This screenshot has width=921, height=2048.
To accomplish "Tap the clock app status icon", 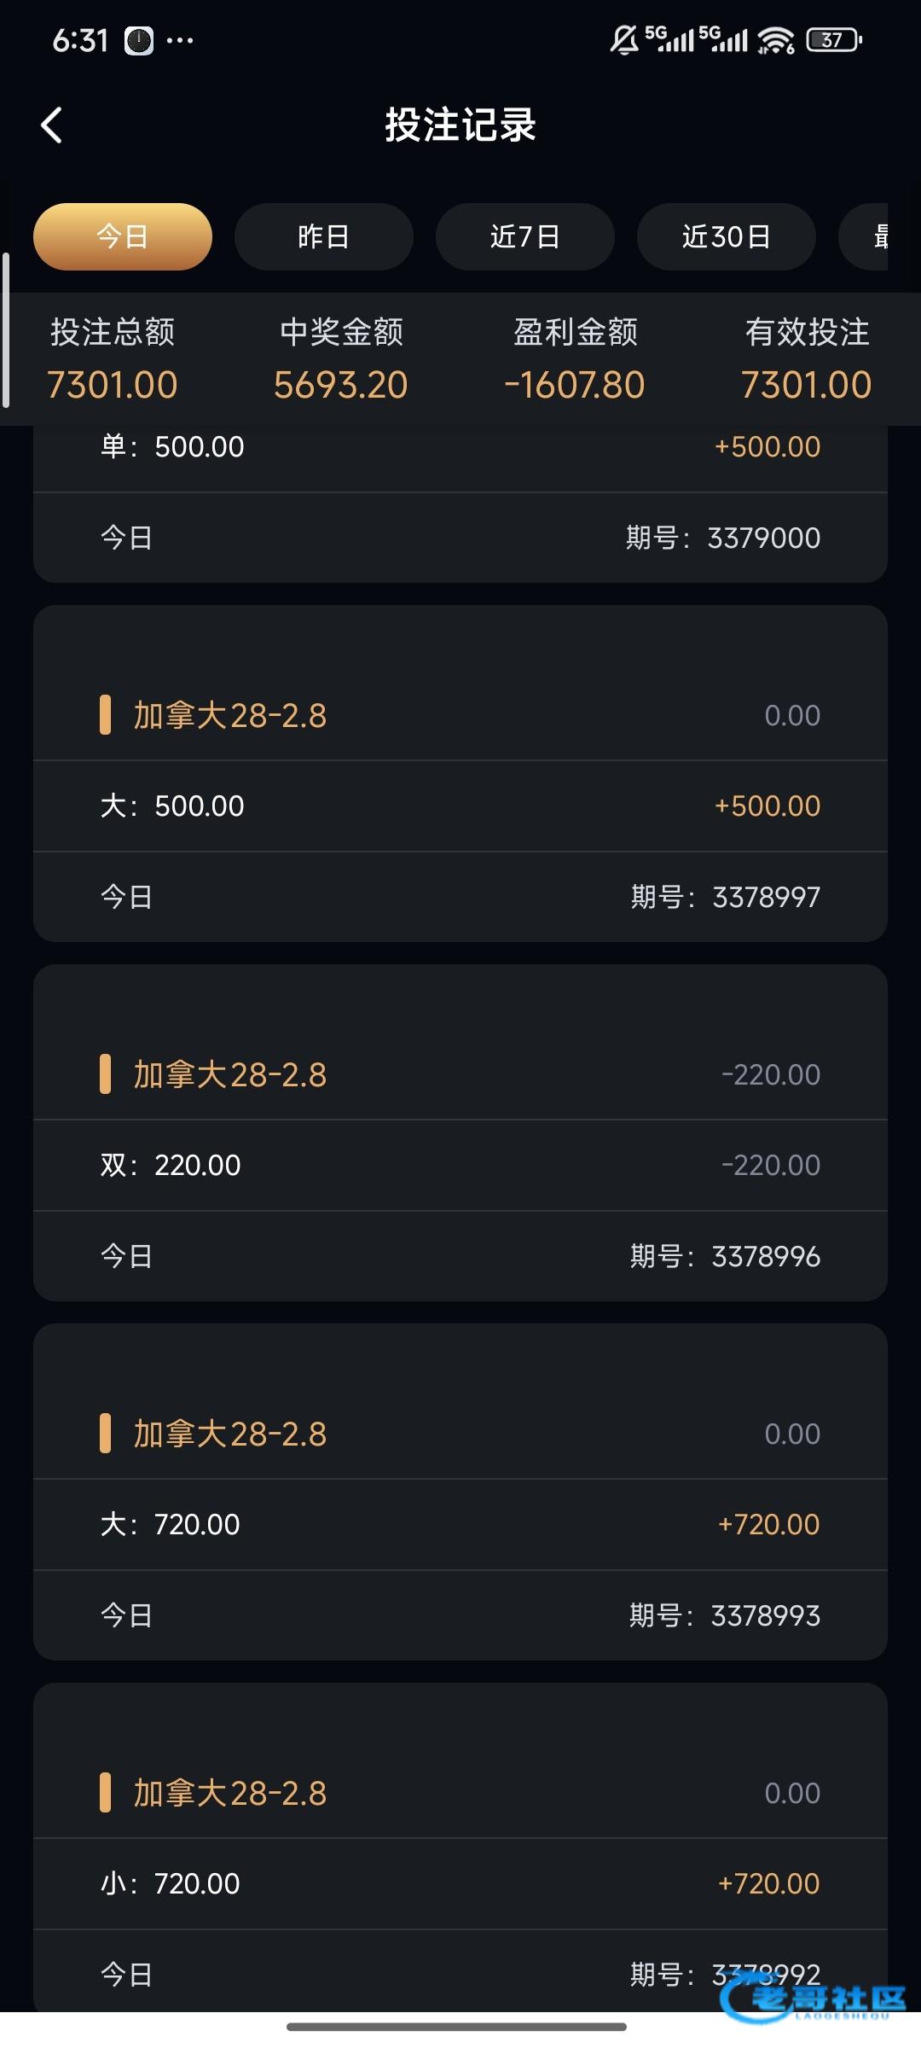I will (x=139, y=40).
